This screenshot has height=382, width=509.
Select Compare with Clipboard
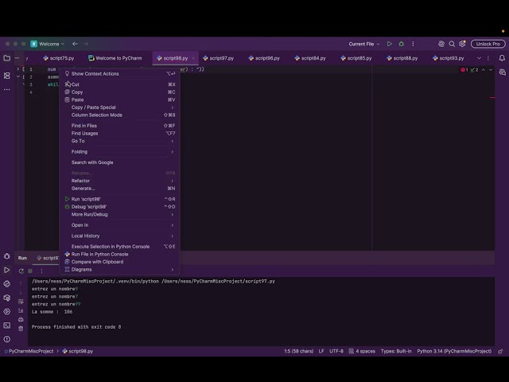[120, 262]
